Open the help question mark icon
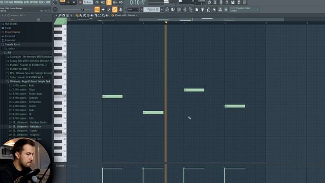 (x=227, y=2)
